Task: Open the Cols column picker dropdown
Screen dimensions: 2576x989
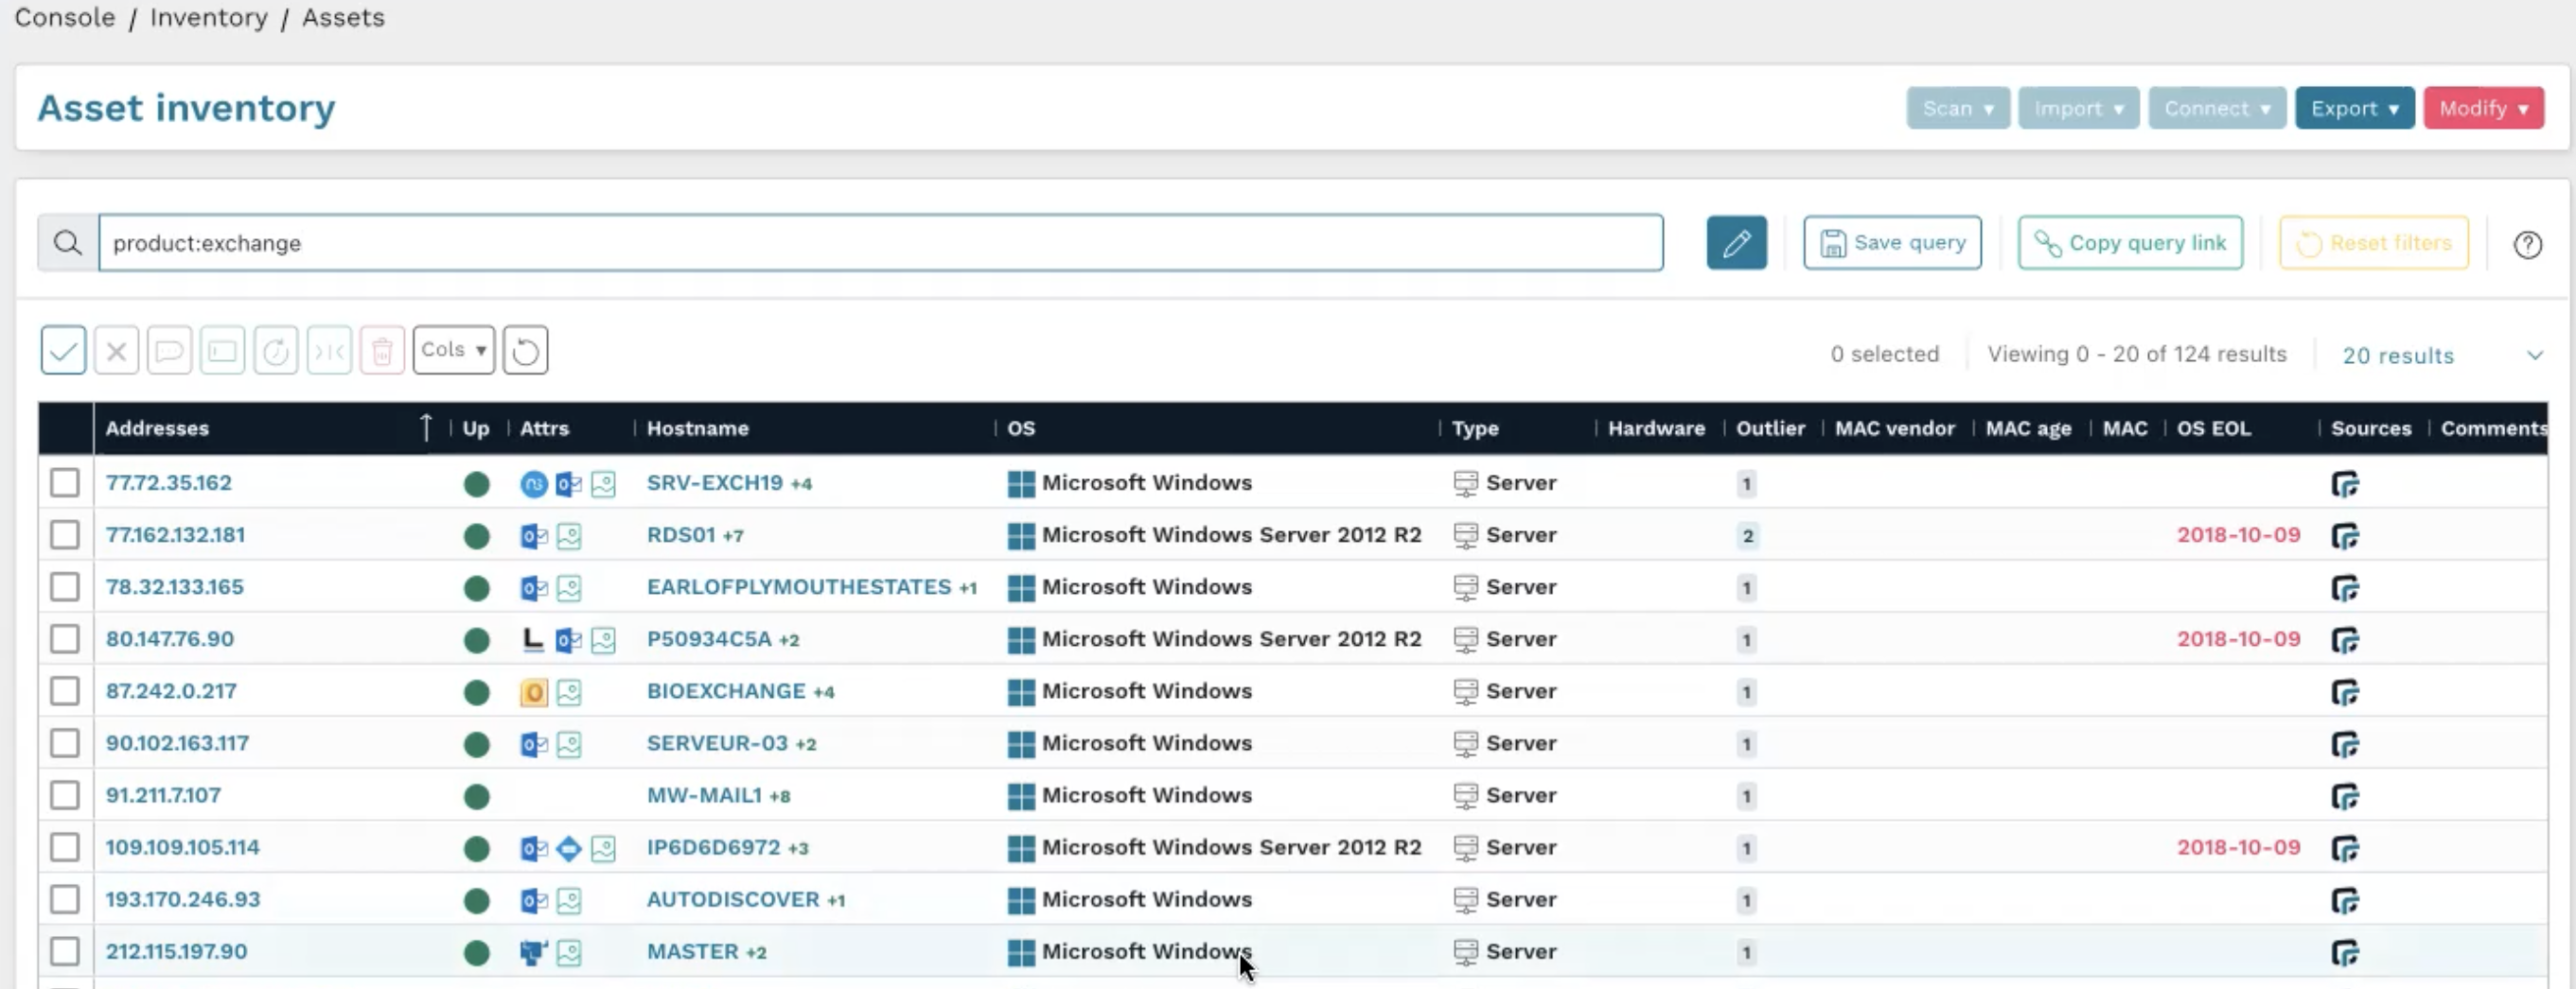Action: [x=453, y=350]
